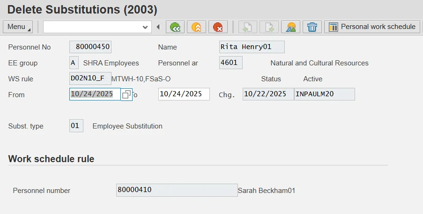Click the orange Exit icon
423x214 pixels.
(196, 27)
